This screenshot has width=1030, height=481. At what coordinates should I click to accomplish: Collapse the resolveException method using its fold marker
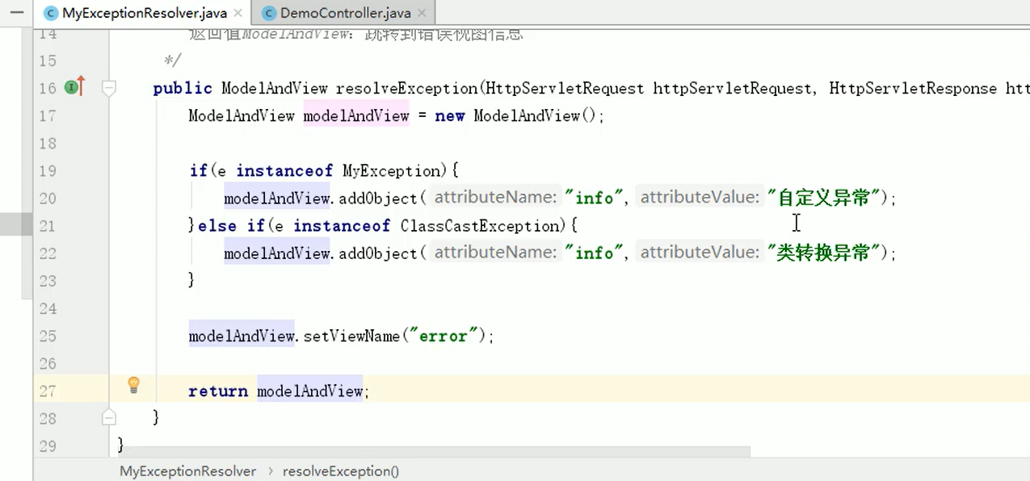pos(109,89)
